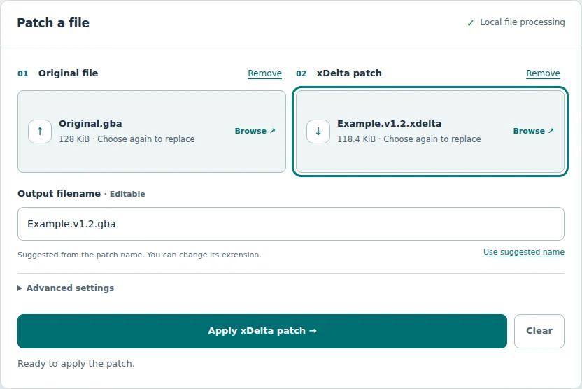The width and height of the screenshot is (582, 389).
Task: Click the Output filename input field
Action: pyautogui.click(x=291, y=224)
